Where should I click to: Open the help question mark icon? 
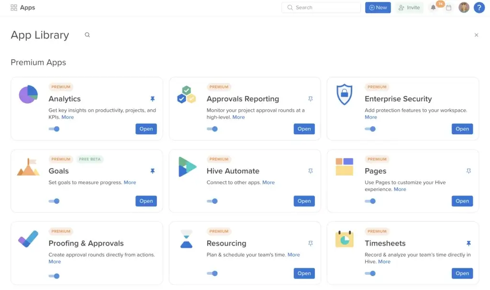479,8
